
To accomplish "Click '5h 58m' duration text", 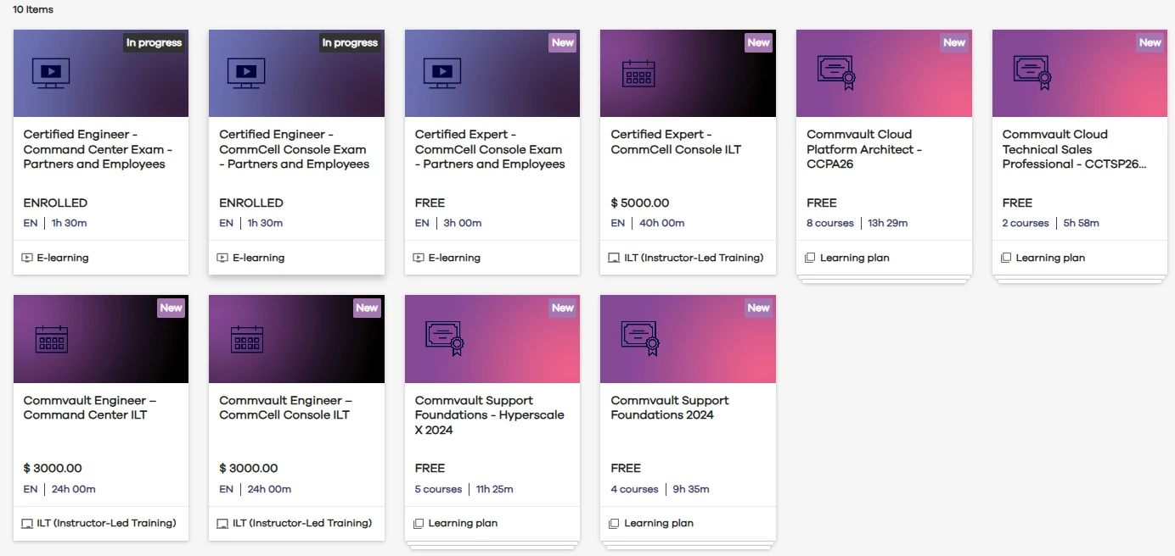I will click(x=1082, y=224).
